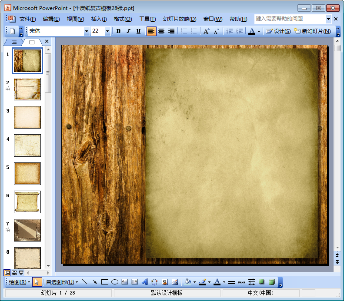The image size is (344, 301).
Task: Close the slide thumbnail pane
Action: click(47, 41)
